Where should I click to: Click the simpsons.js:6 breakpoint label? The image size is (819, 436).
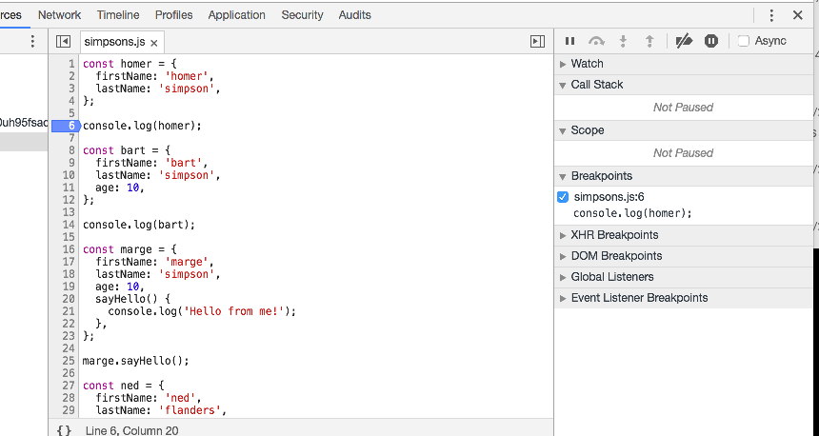click(609, 197)
